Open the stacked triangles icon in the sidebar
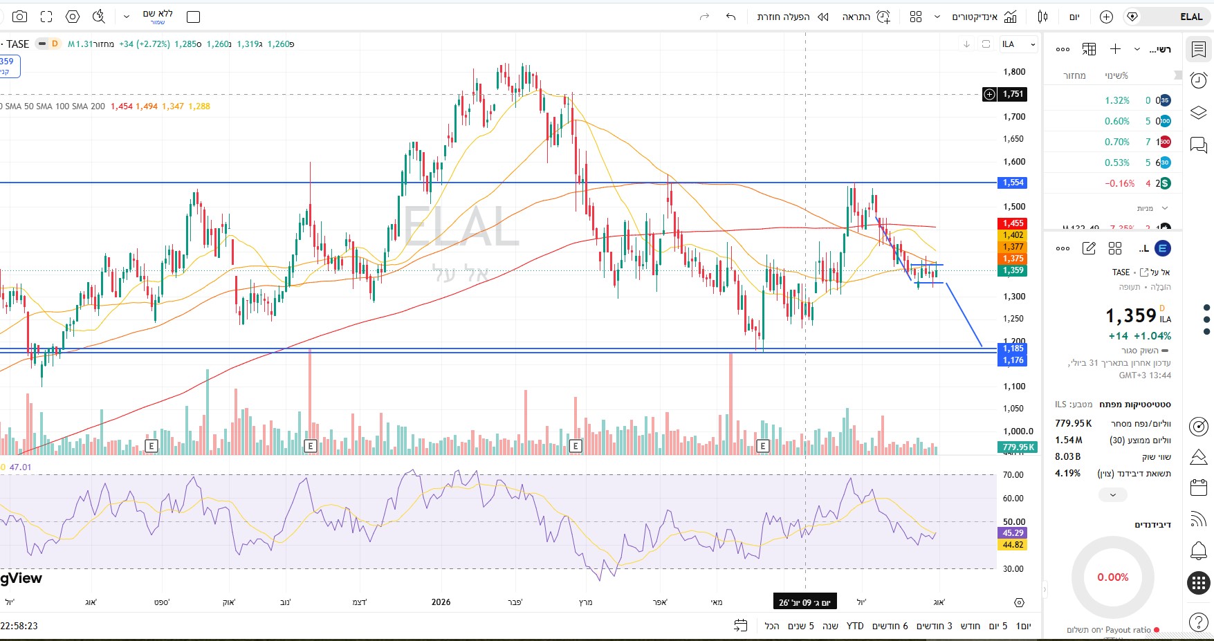 (x=1199, y=457)
